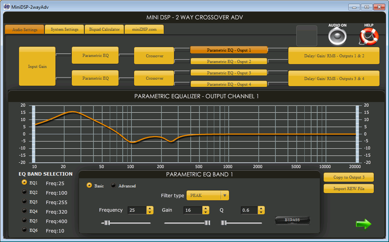
Task: Select Parametric EQ - Ouput 1 block
Action: (229, 50)
